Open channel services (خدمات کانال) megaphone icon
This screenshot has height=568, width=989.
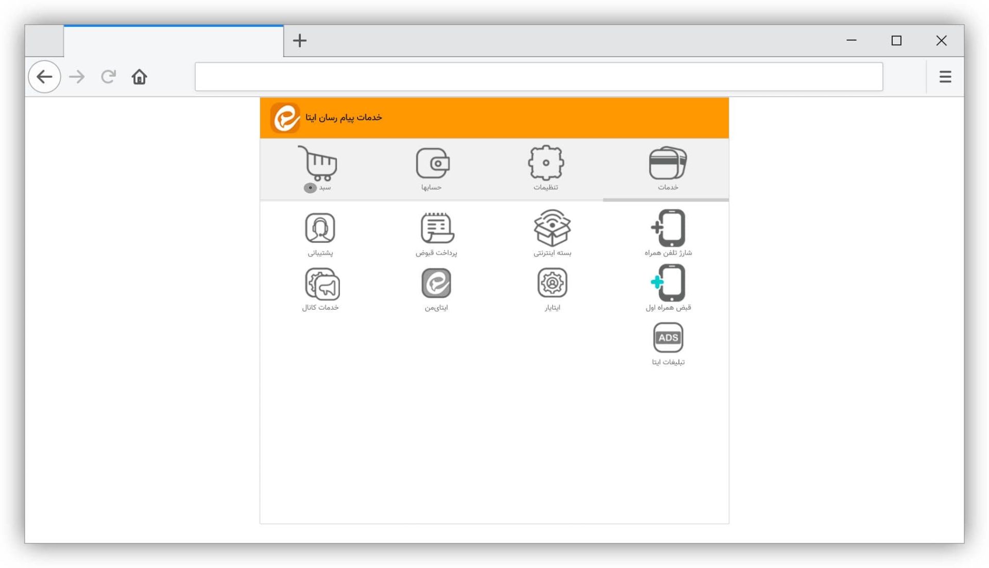coord(322,283)
